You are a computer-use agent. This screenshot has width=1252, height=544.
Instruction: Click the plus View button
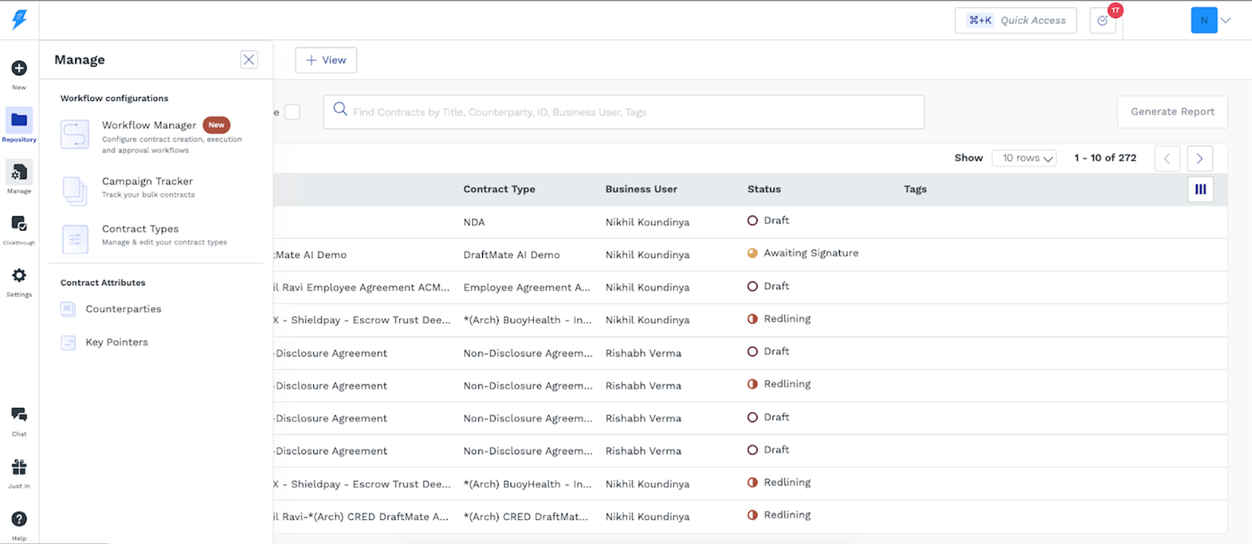point(326,60)
